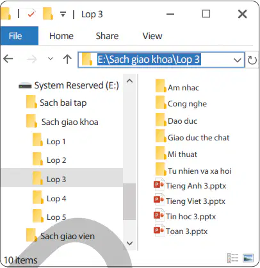Screen dimensions: 260x268
Task: Switch to the Large icons view layout icon
Action: 248,258
